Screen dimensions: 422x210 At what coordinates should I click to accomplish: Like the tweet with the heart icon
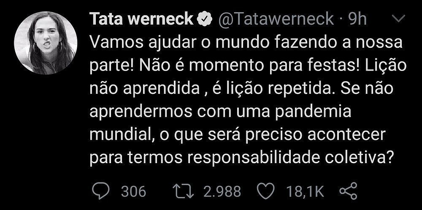point(265,191)
